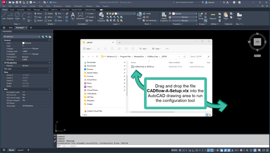Click Match Properties
270x153 pixels.
[164, 17]
